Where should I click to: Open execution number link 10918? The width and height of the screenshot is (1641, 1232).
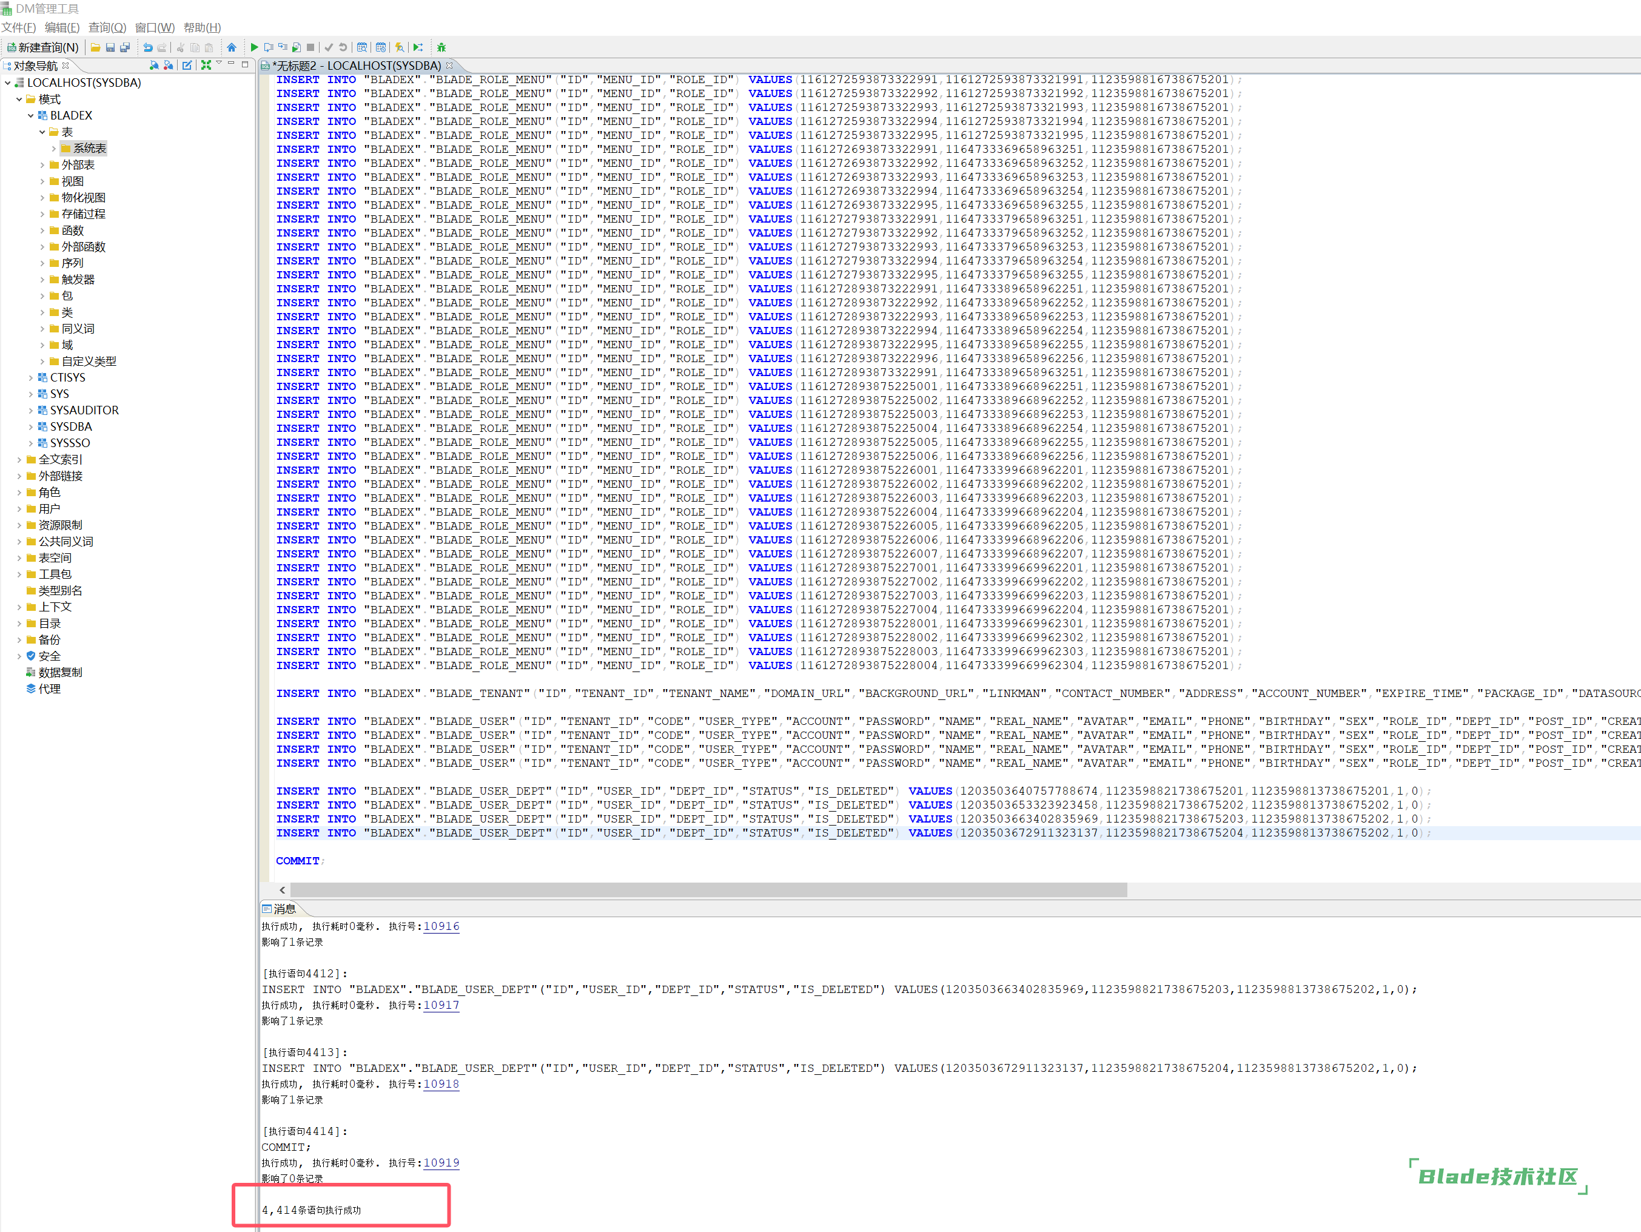pos(441,1083)
